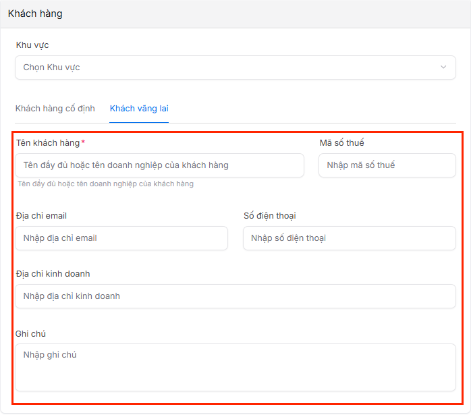Viewport: 471px width, 415px height.
Task: Click the red required asterisk marker
Action: (x=83, y=142)
